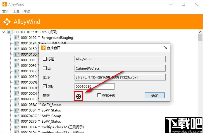Click the capture crosshair target icon
This screenshot has height=133, width=203.
78,96
